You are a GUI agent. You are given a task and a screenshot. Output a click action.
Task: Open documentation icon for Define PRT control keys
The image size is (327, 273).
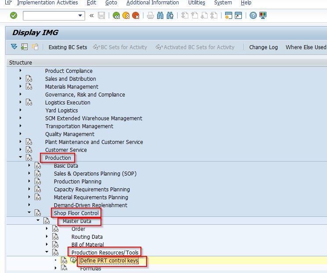tap(64, 260)
